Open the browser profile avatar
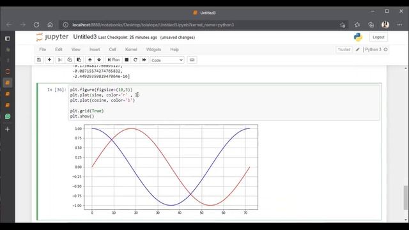409x230 pixels. 385,25
